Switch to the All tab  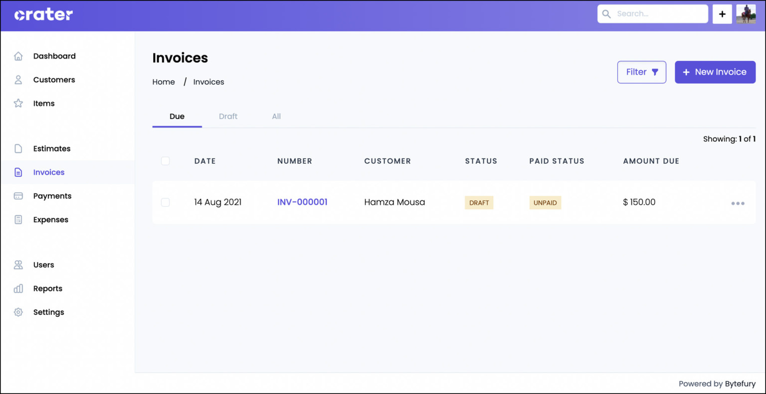[x=276, y=116]
